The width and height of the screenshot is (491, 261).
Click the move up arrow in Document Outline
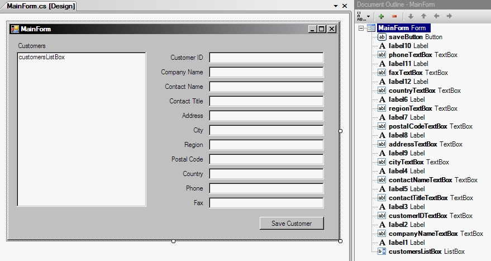423,16
